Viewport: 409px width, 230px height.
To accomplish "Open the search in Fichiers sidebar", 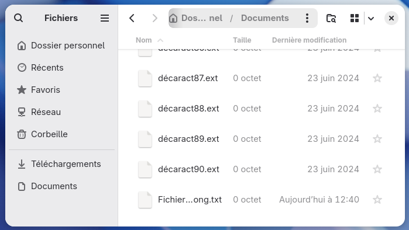I will tap(19, 18).
